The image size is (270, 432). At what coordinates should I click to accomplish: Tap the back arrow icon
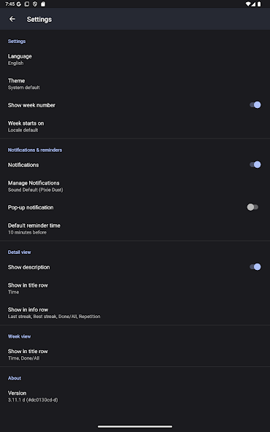tap(12, 19)
